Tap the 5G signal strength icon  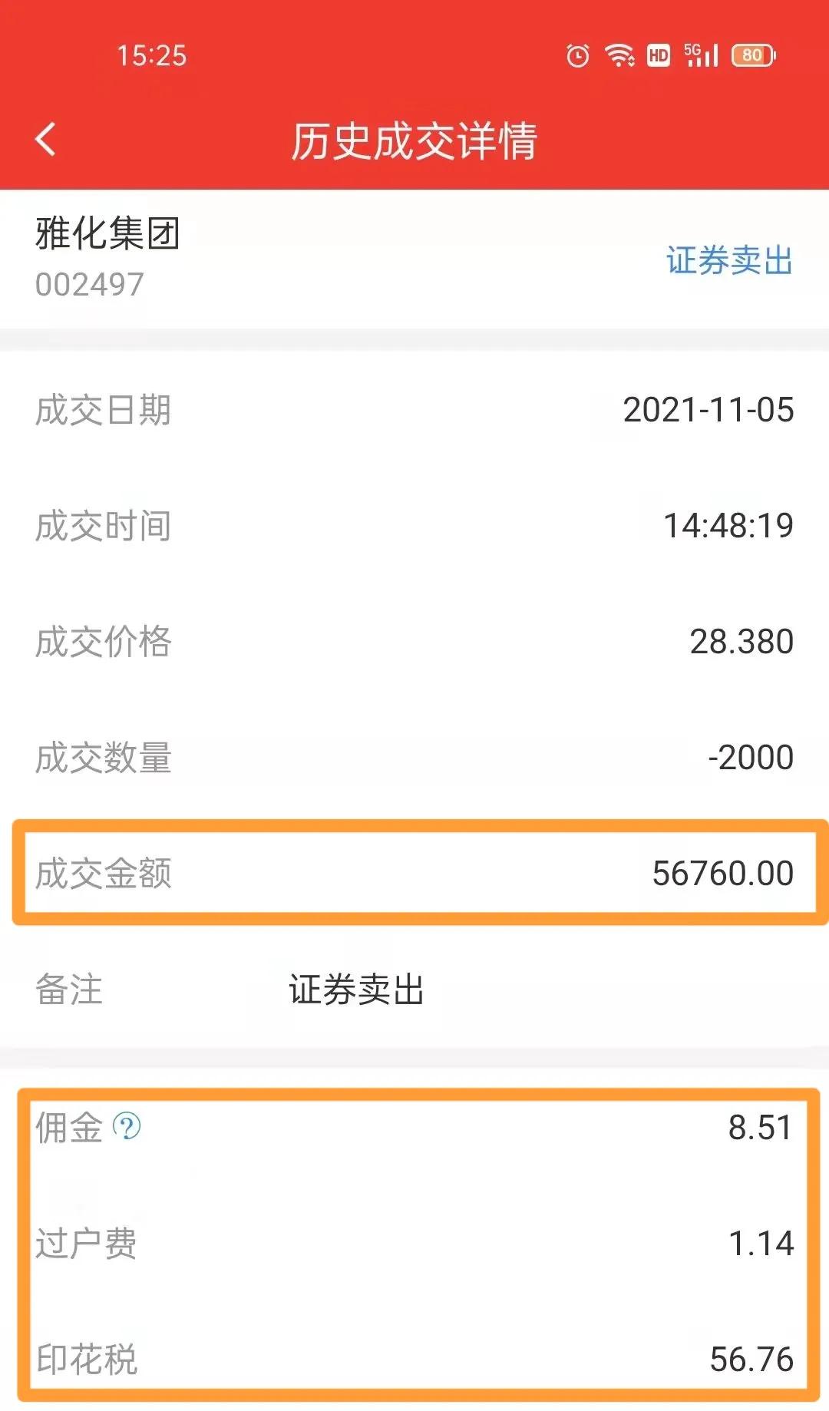click(x=702, y=55)
